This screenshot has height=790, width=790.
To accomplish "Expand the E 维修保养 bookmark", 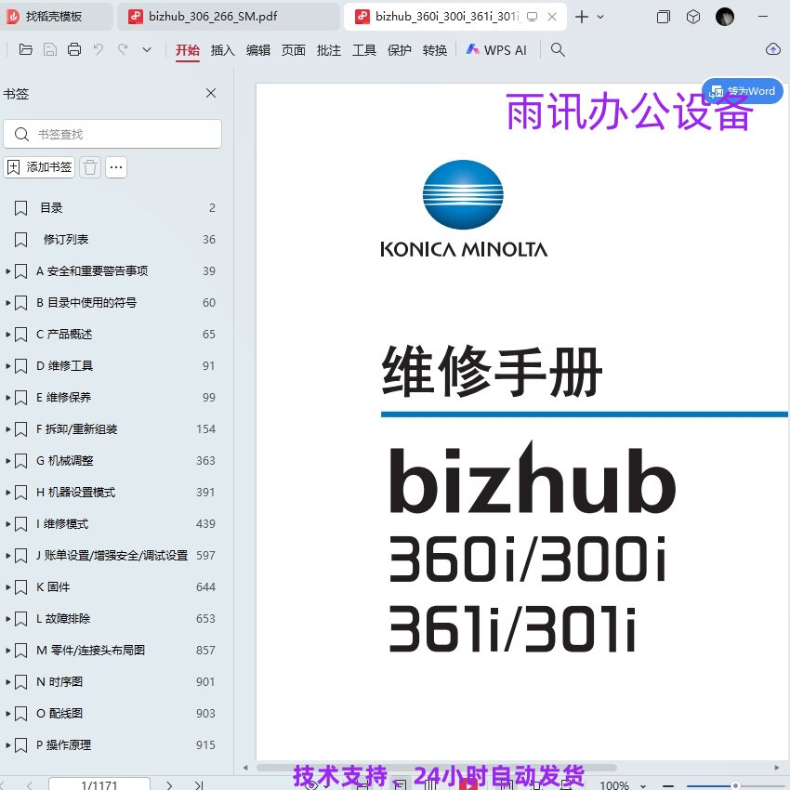I will tap(8, 398).
